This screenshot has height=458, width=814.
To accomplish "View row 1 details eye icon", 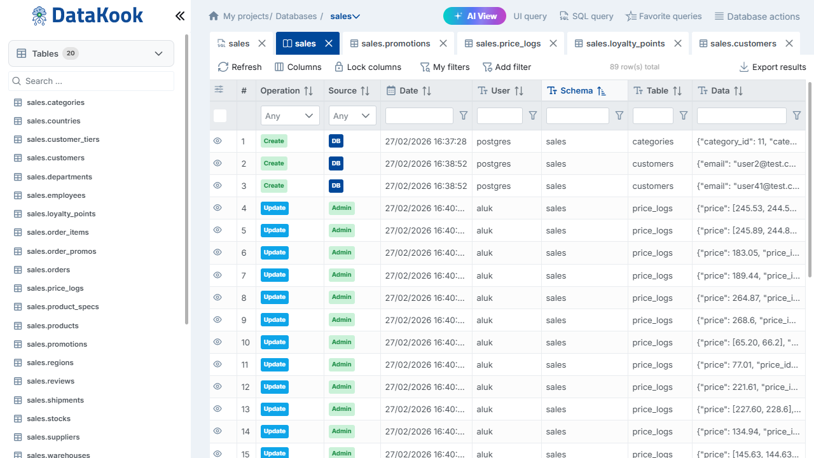I will point(217,141).
